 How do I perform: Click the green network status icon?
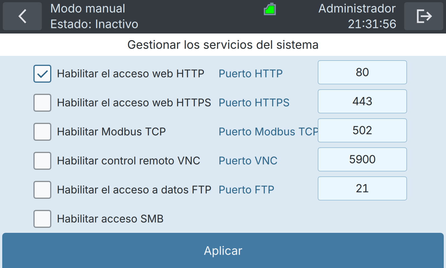(x=270, y=9)
